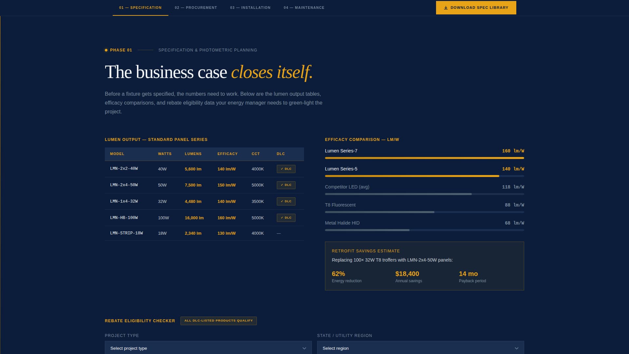Expand the DLC column header in the table

[281, 154]
